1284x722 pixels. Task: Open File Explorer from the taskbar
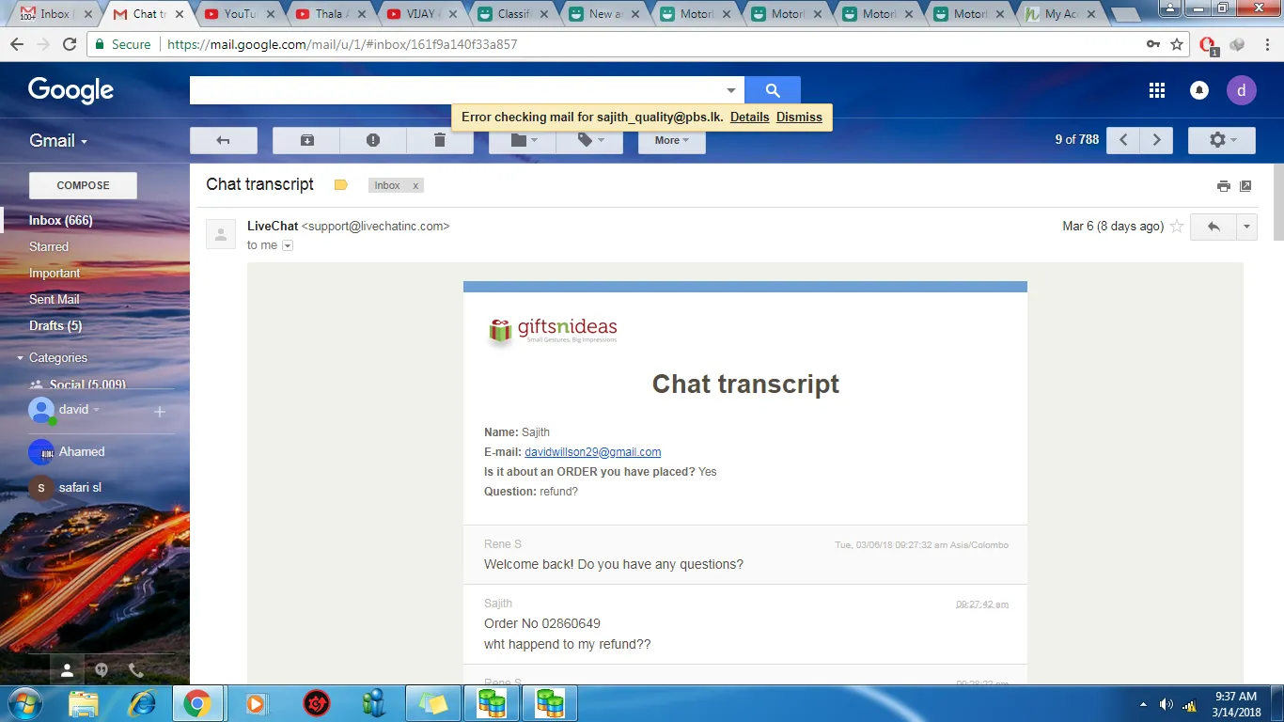[x=84, y=703]
